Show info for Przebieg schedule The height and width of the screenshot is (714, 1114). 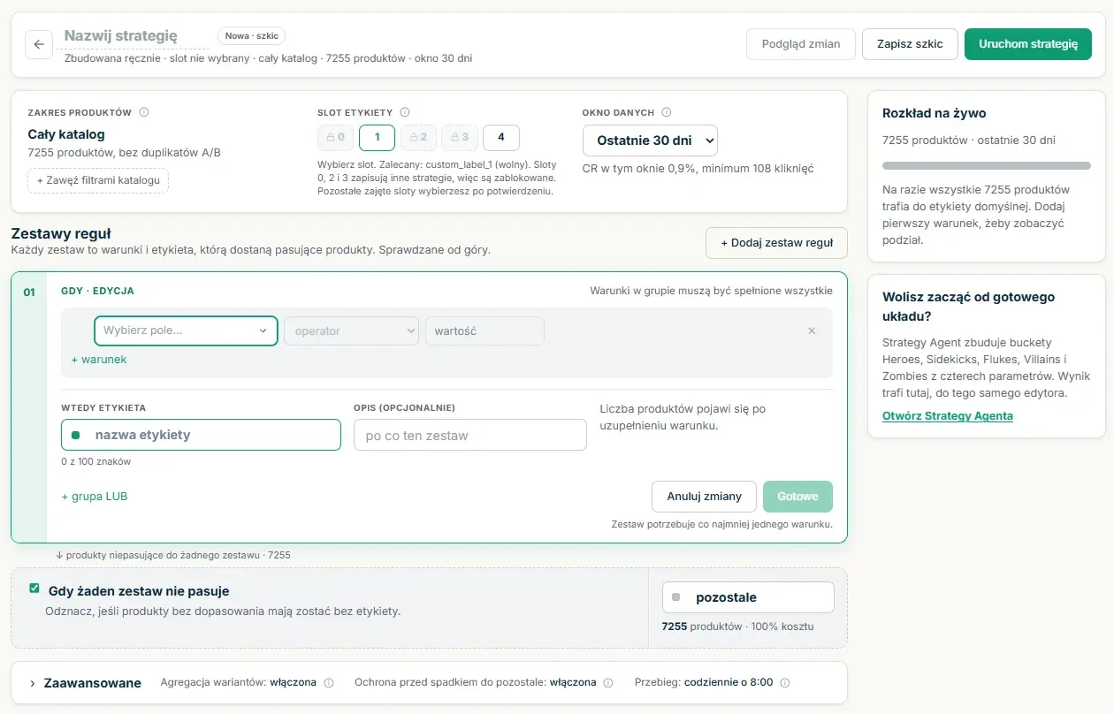click(x=785, y=683)
